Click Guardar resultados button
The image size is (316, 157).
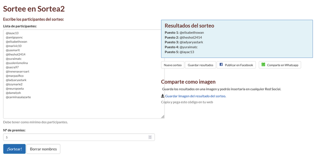coord(200,65)
